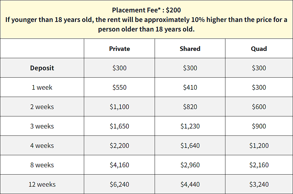Select the Deposit row label
This screenshot has height=194, width=293.
(x=42, y=68)
